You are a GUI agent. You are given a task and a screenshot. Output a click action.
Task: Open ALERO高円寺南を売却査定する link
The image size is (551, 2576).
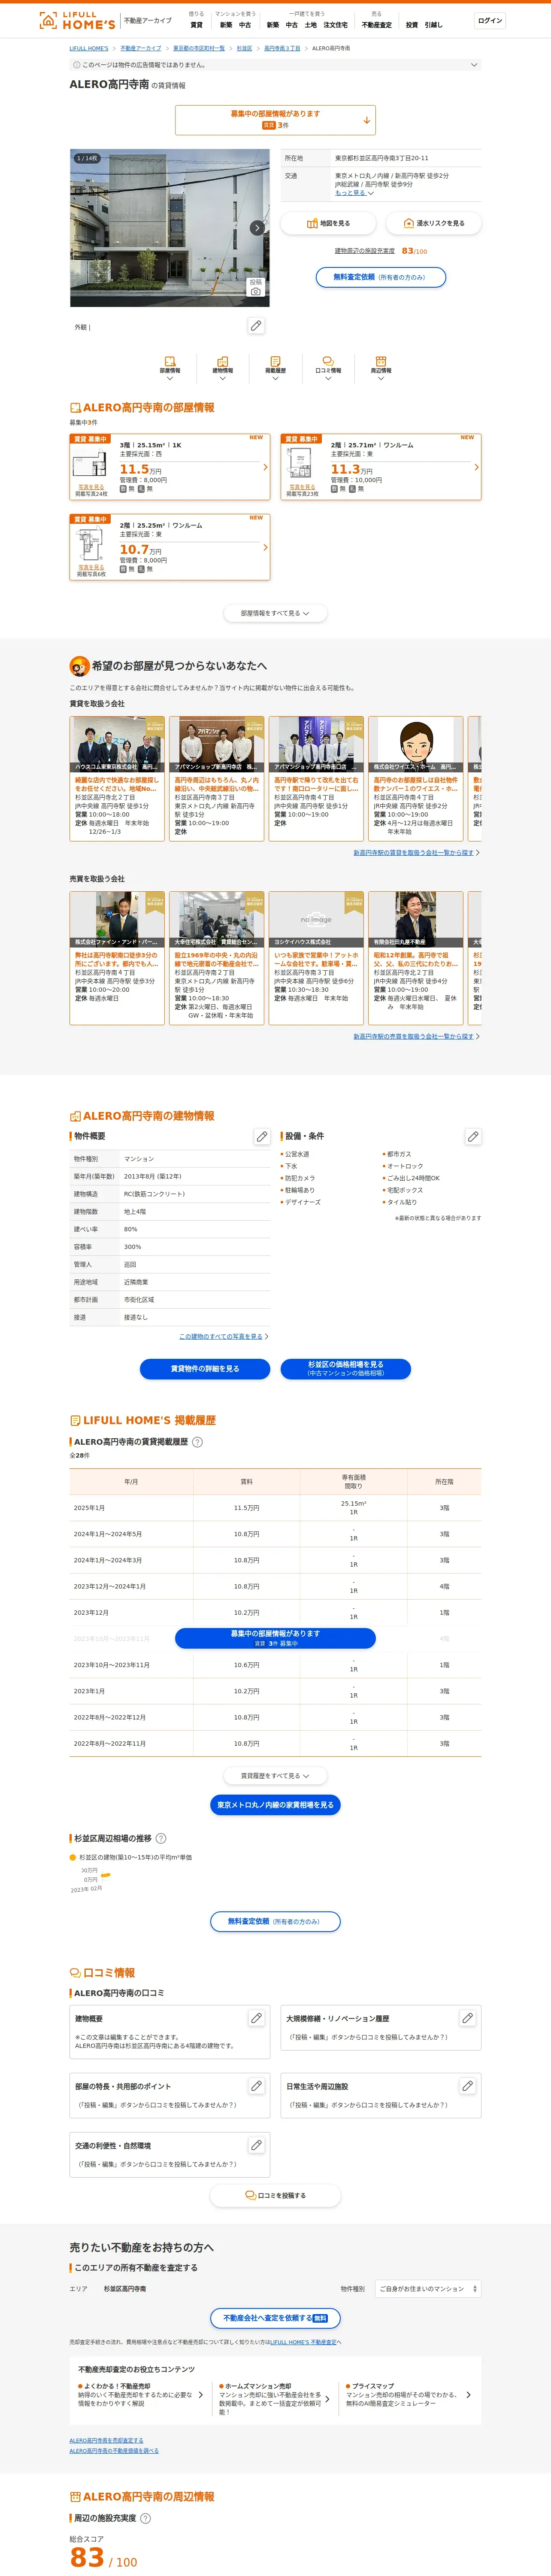(x=106, y=2441)
